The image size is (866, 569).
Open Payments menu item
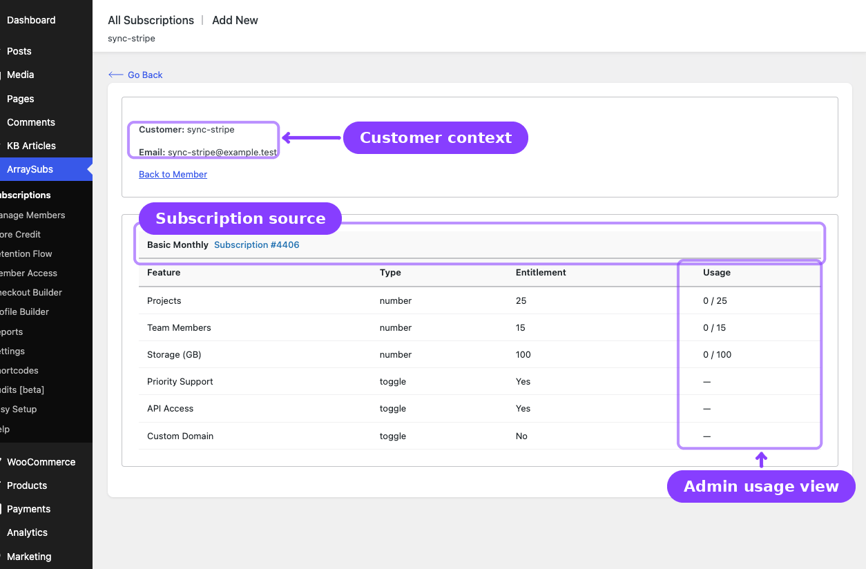28,509
